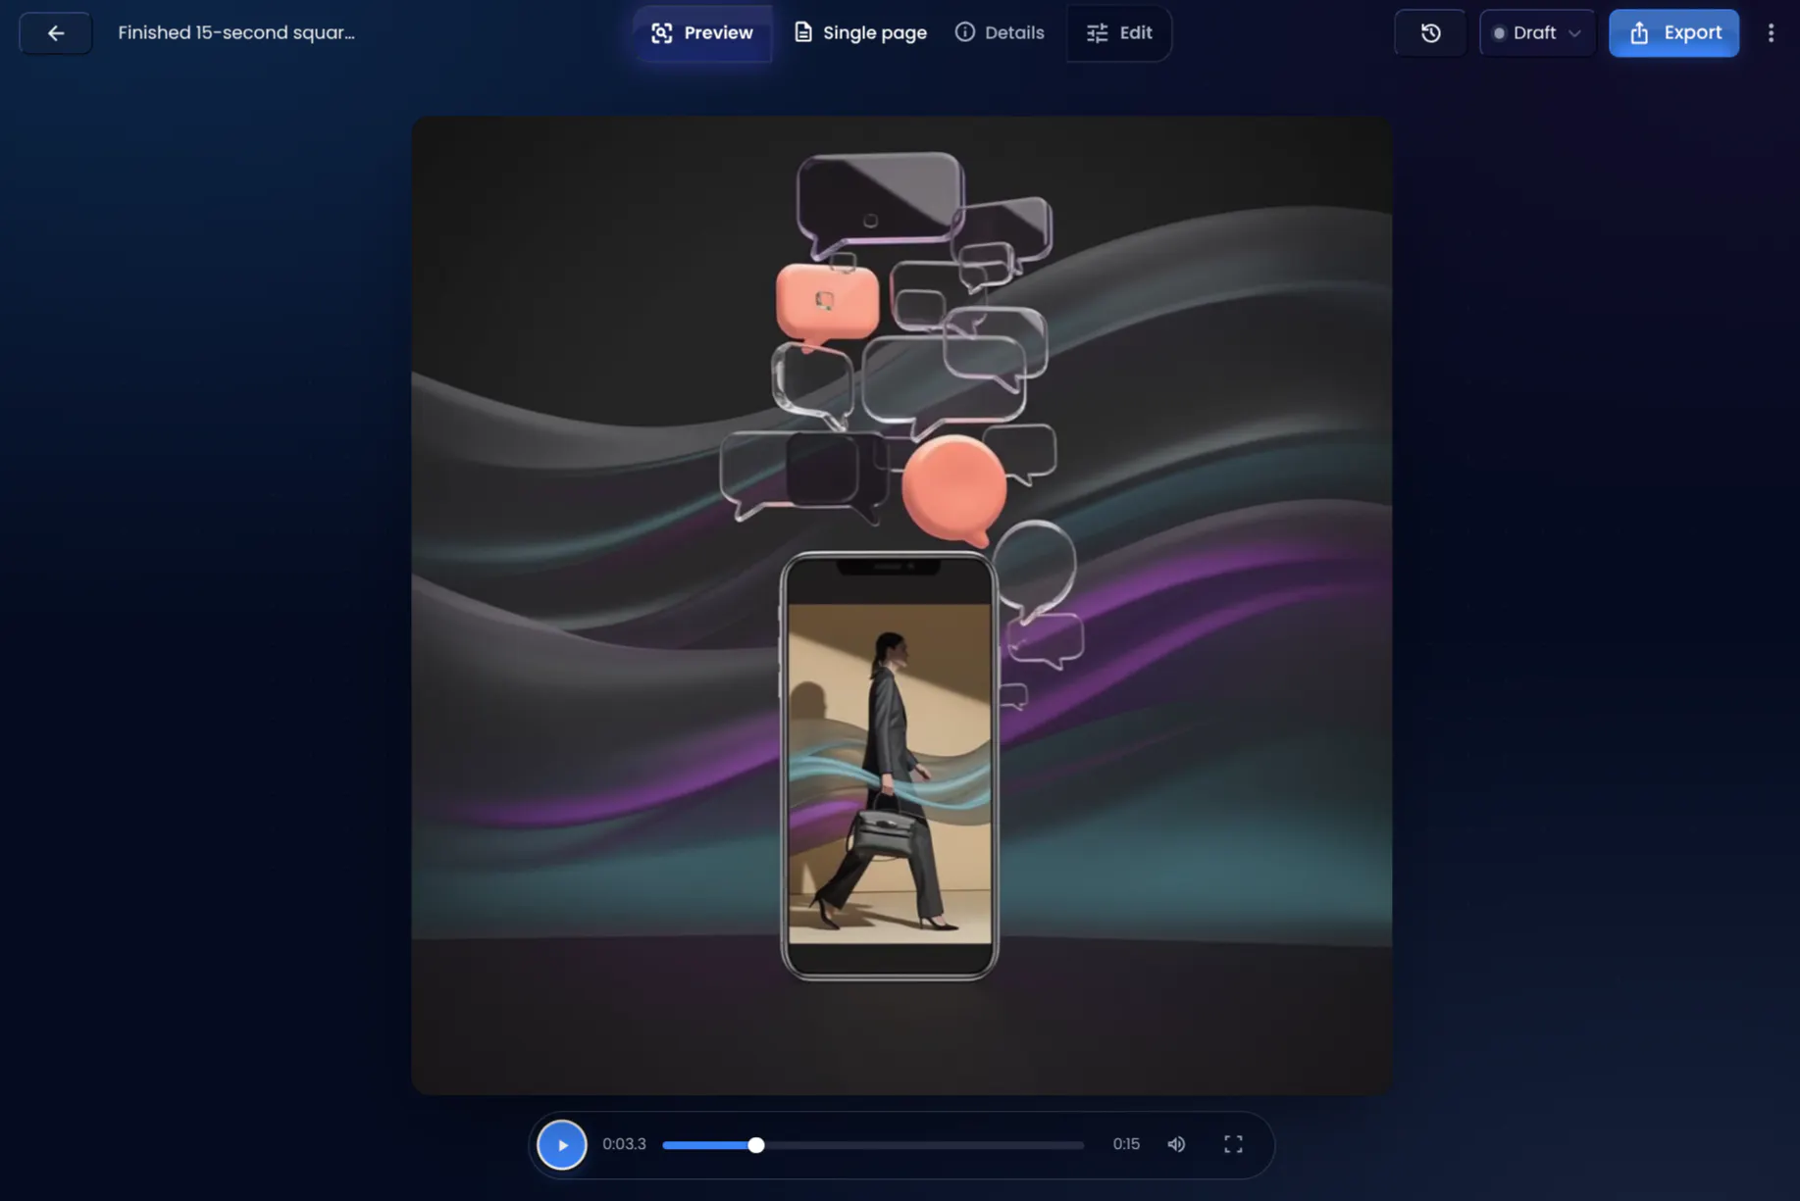This screenshot has height=1201, width=1800.
Task: Mute the video with the speaker icon
Action: 1176,1144
